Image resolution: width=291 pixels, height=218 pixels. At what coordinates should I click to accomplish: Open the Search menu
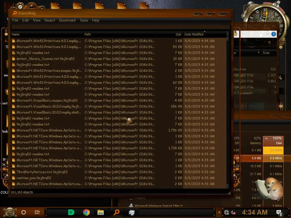click(49, 20)
